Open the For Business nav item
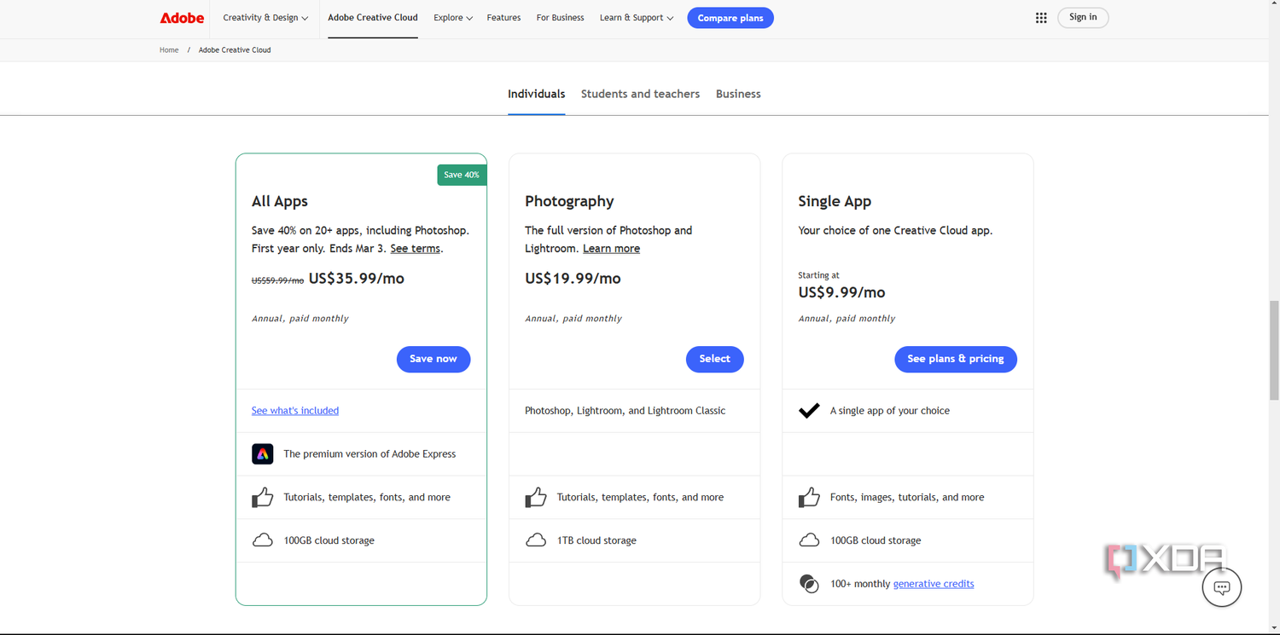 [560, 18]
